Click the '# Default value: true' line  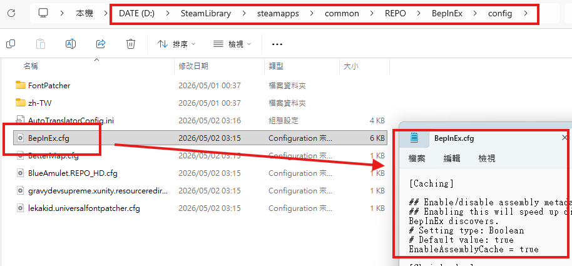click(461, 240)
